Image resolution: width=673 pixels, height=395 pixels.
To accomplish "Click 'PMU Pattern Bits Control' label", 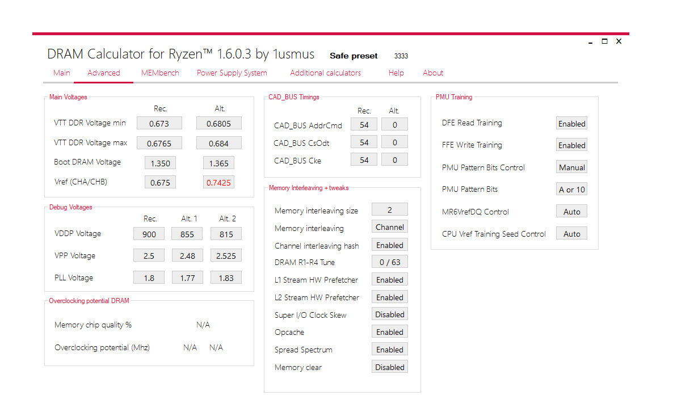I will (x=483, y=167).
